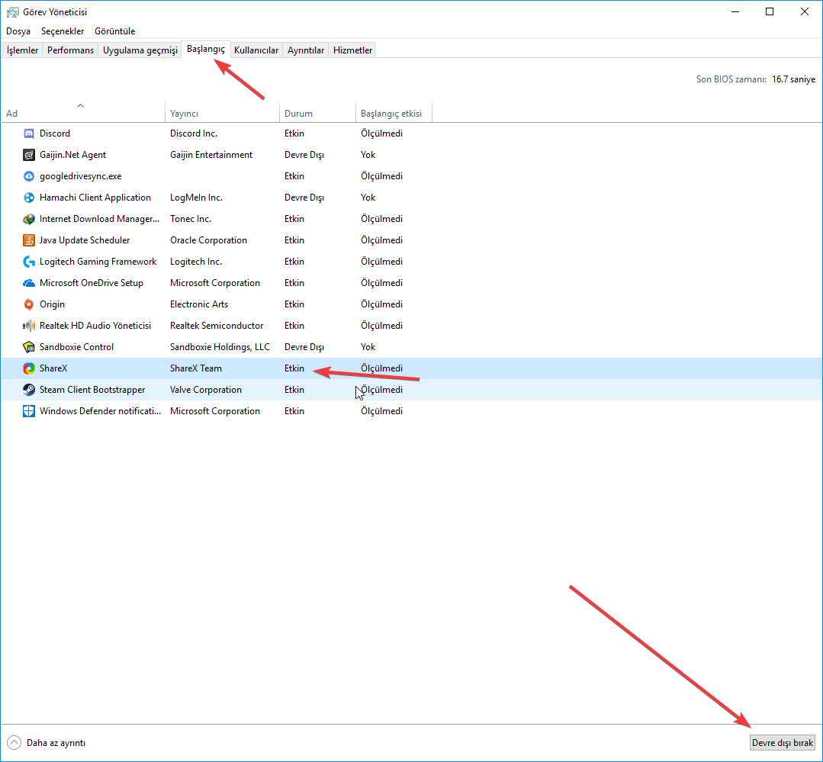Switch to the Uygulama geçmişi tab

[x=140, y=50]
